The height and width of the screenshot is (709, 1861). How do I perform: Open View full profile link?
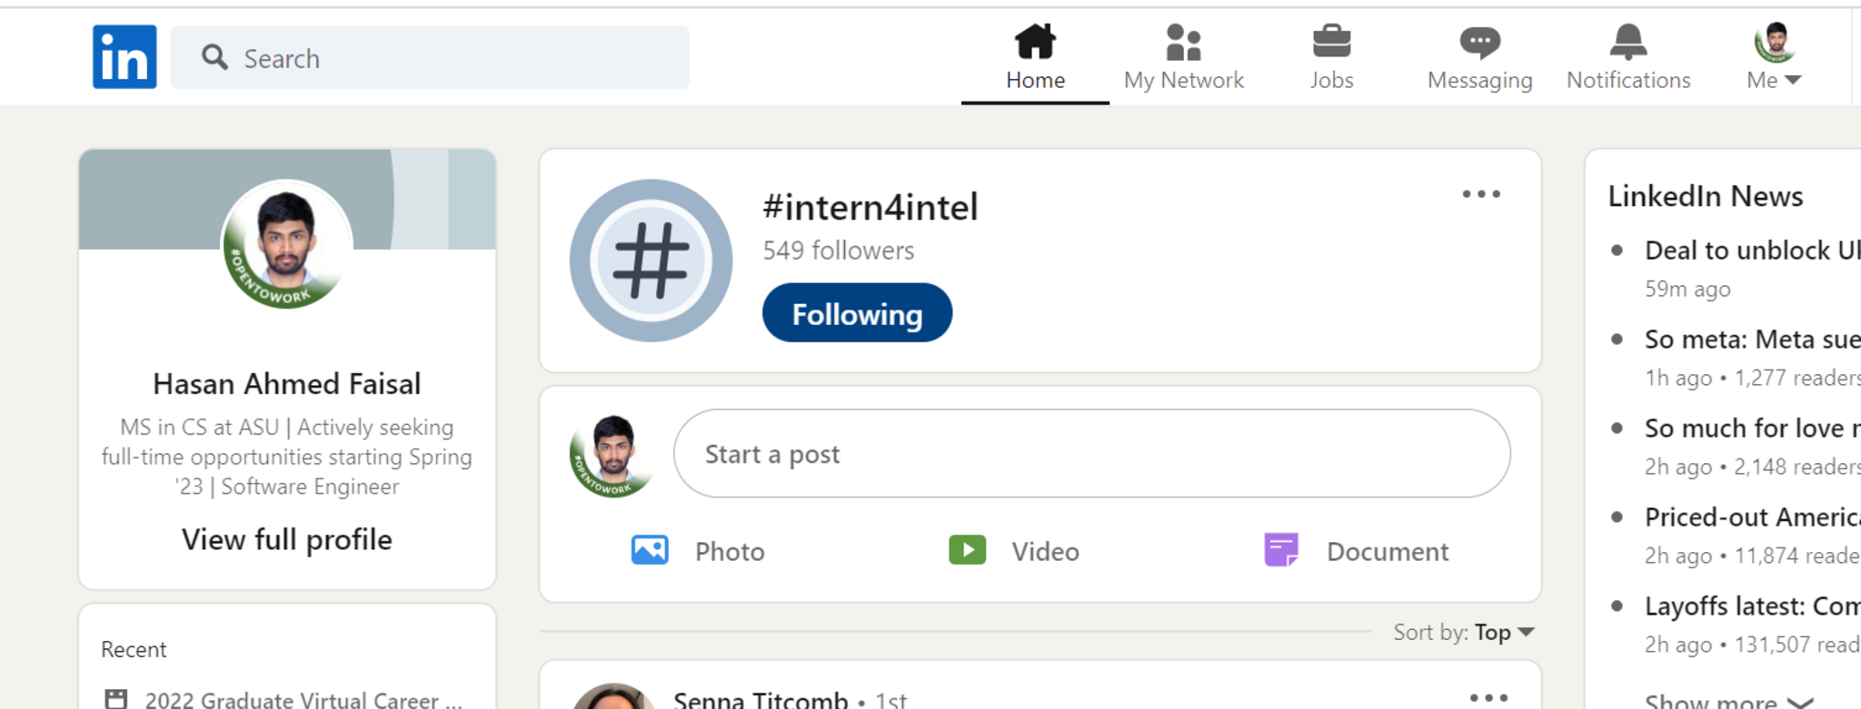287,540
